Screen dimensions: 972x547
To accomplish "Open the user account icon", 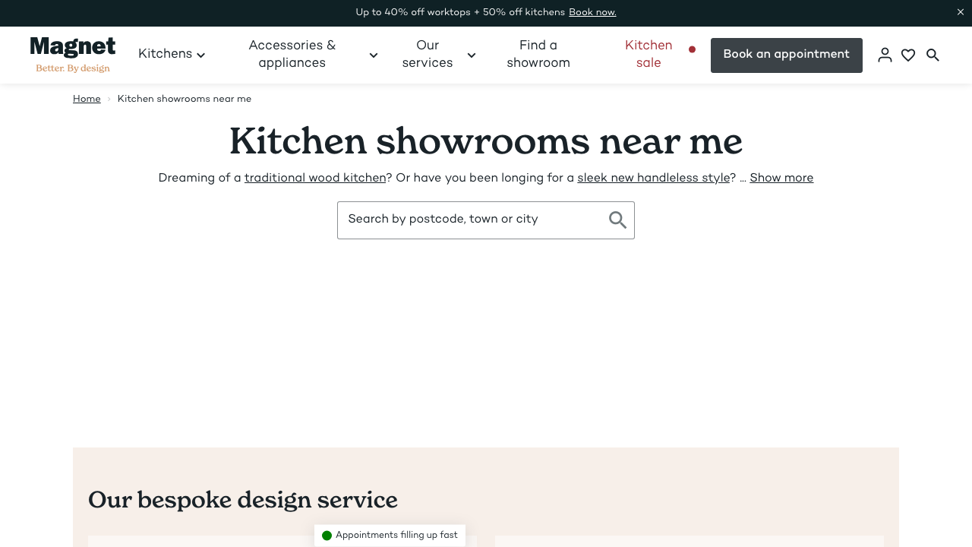I will [885, 55].
